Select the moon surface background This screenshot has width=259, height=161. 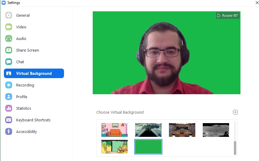[216, 130]
